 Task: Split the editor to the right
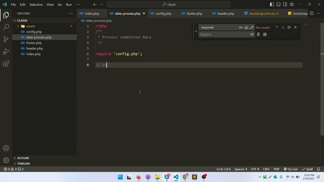tap(312, 14)
